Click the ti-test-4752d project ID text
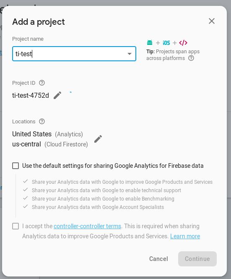This screenshot has height=279, width=231. tap(31, 95)
